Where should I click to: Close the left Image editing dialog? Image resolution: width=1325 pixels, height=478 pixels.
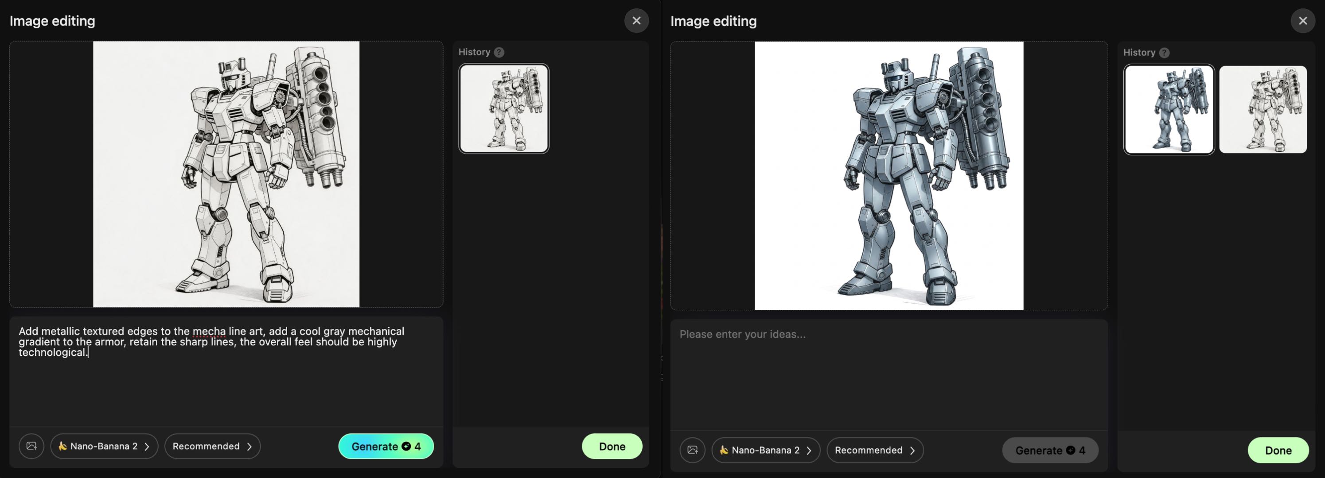point(637,20)
